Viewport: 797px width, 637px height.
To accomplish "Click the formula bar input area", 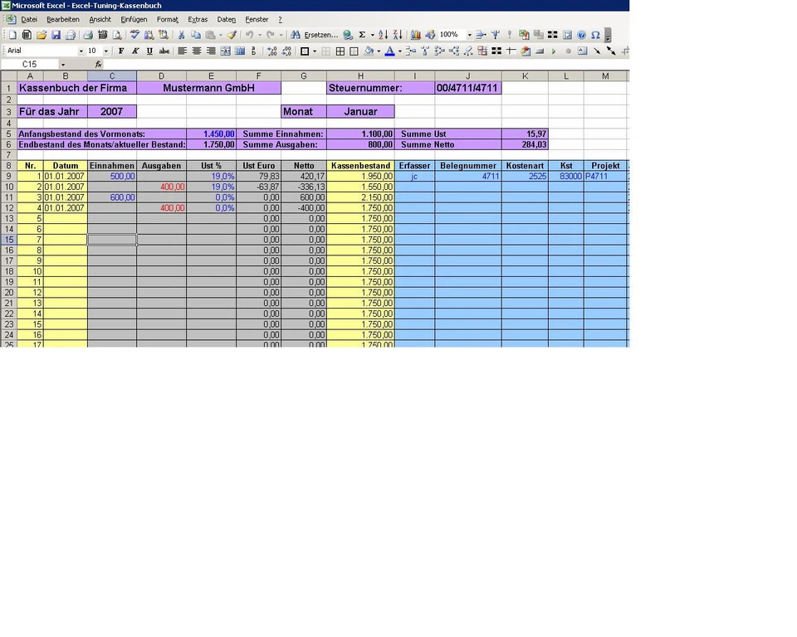I will click(366, 65).
